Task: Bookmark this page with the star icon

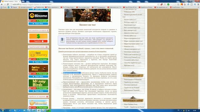Action: pyautogui.click(x=158, y=4)
